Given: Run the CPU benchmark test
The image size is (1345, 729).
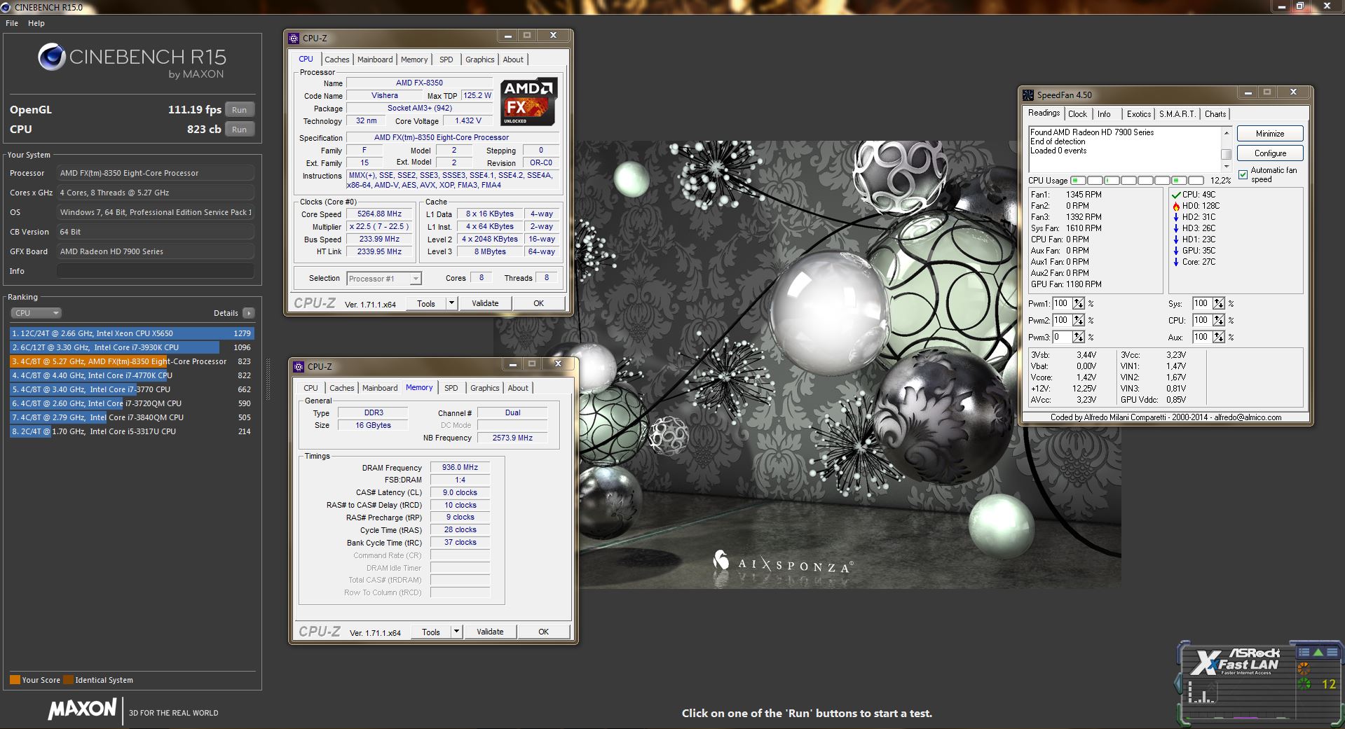Looking at the screenshot, I should [240, 130].
